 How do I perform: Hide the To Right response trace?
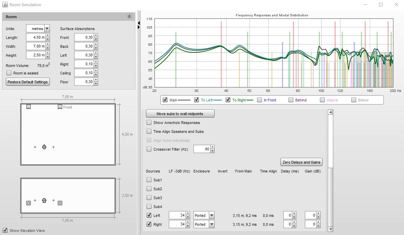pyautogui.click(x=228, y=100)
